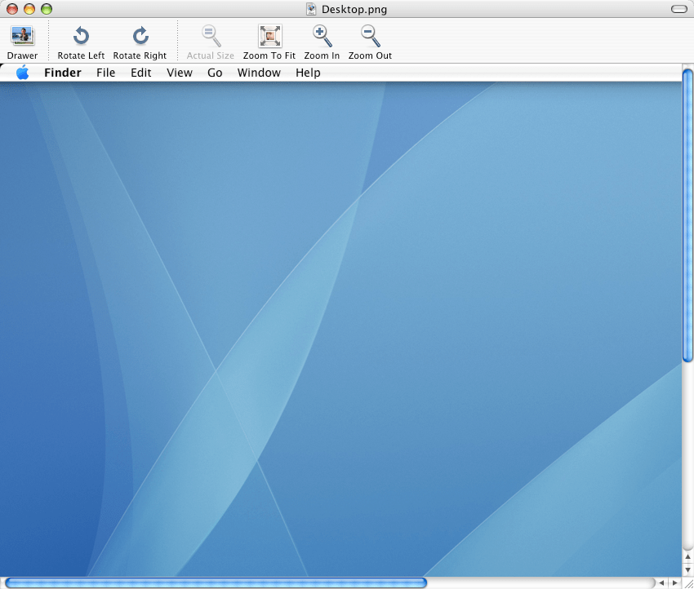This screenshot has height=589, width=694.
Task: Open the Drawer sidebar icon
Action: [x=22, y=36]
